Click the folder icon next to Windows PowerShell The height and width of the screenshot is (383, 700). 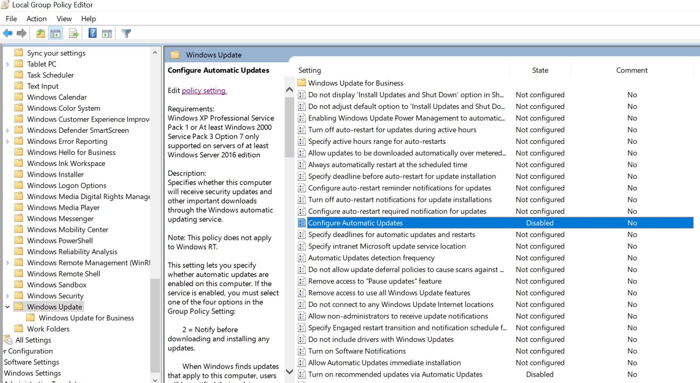(18, 240)
